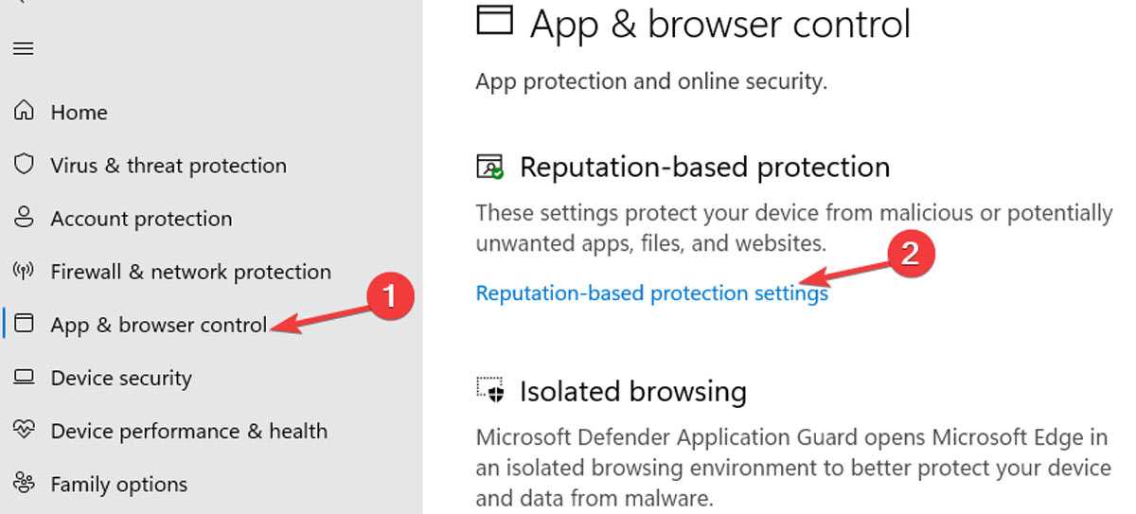Select the Family options text label
The width and height of the screenshot is (1136, 514).
pos(118,484)
